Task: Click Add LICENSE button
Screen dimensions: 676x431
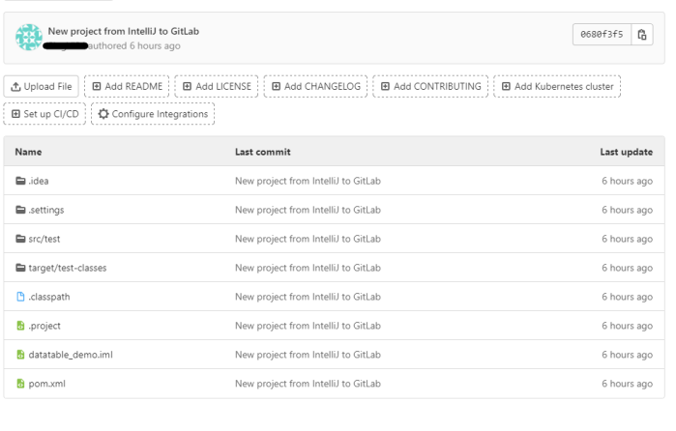Action: 217,86
